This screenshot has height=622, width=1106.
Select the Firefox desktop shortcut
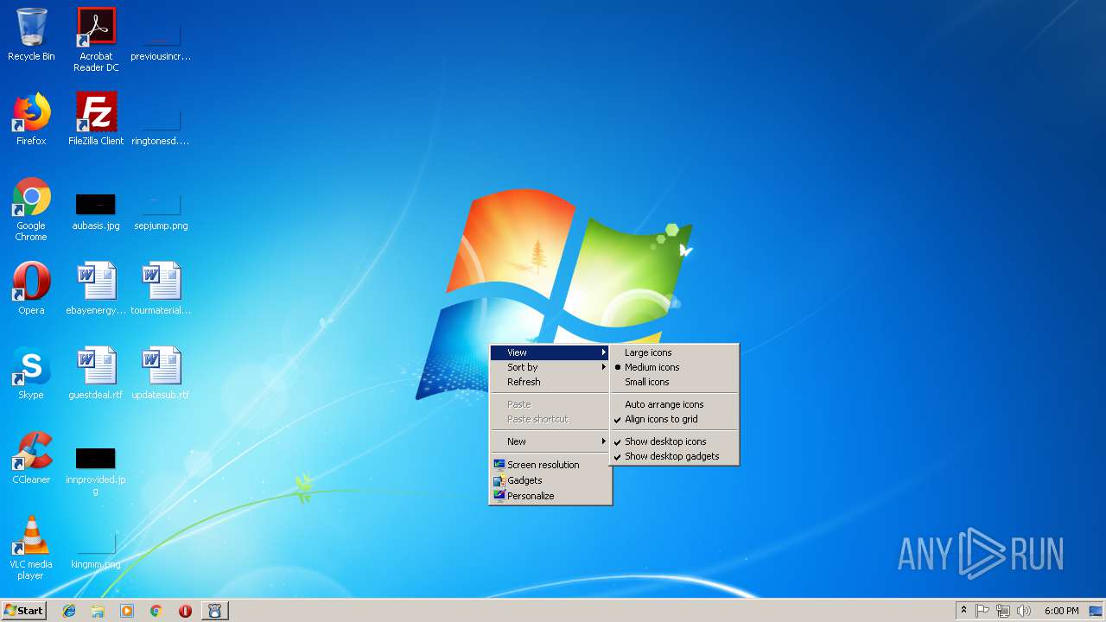[x=31, y=119]
